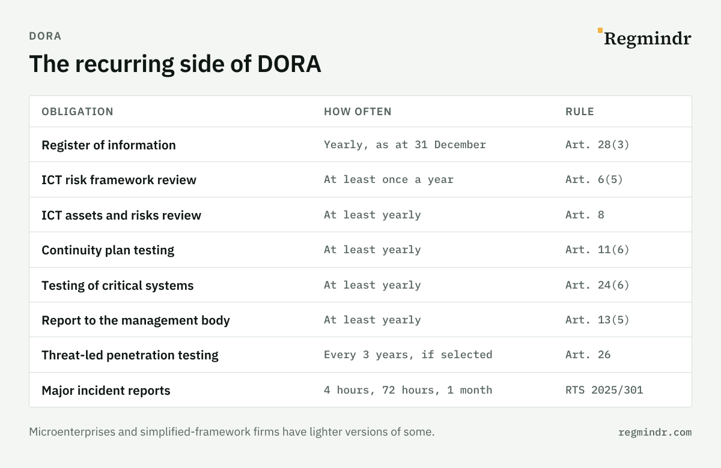Click the microenterprises footnote text
This screenshot has height=468, width=721.
pyautogui.click(x=231, y=431)
